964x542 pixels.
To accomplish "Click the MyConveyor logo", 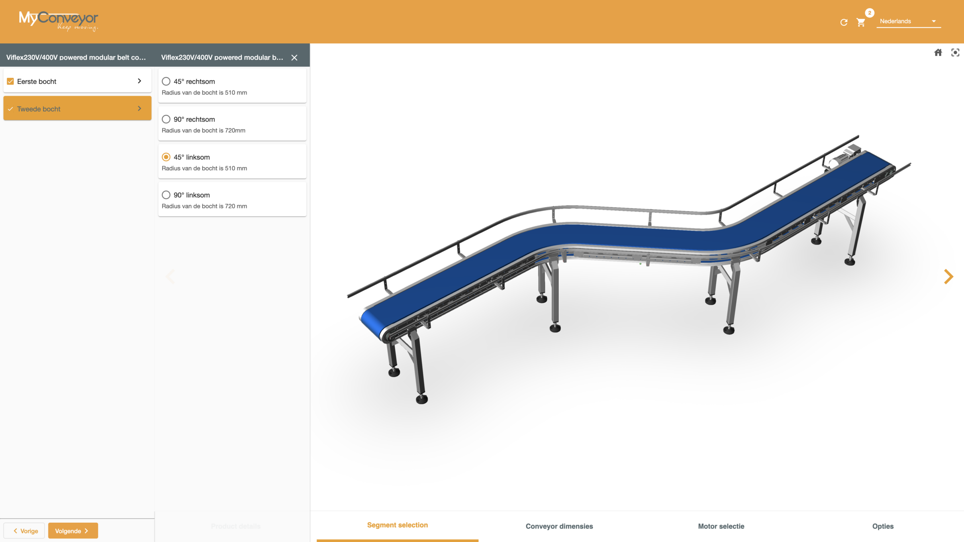I will point(59,21).
